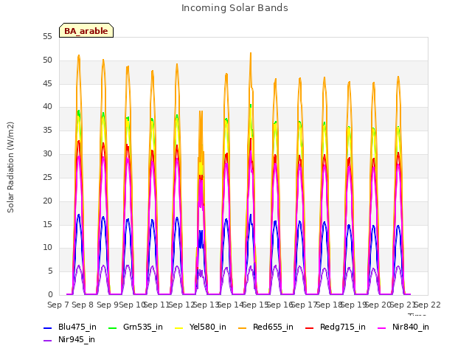
Task: Click the 30 y-axis tick label
Action: [47, 153]
